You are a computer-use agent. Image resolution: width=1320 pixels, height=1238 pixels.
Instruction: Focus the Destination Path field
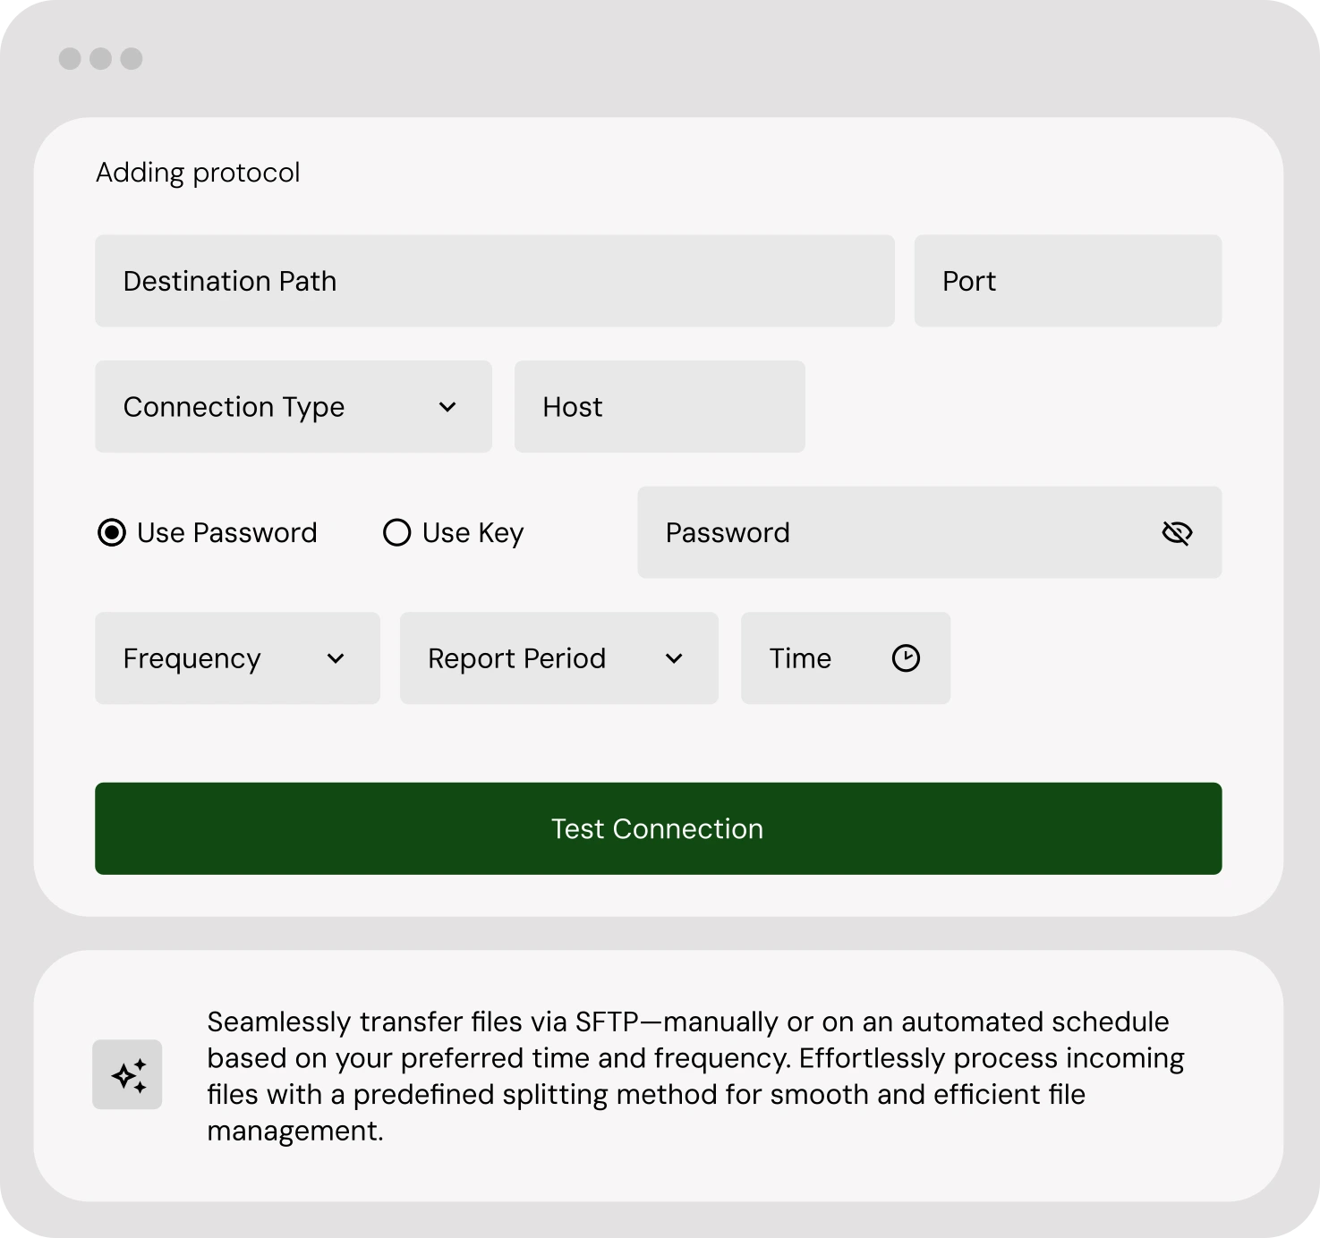(x=494, y=281)
